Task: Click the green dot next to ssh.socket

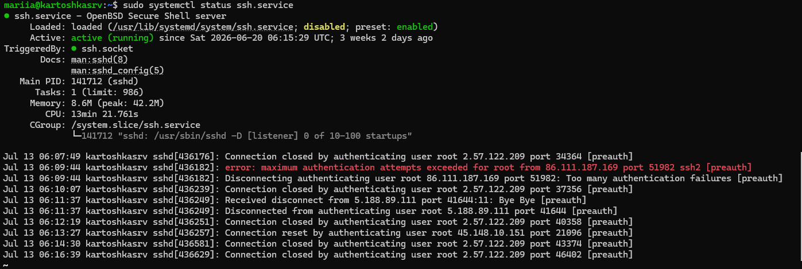Action: tap(74, 49)
